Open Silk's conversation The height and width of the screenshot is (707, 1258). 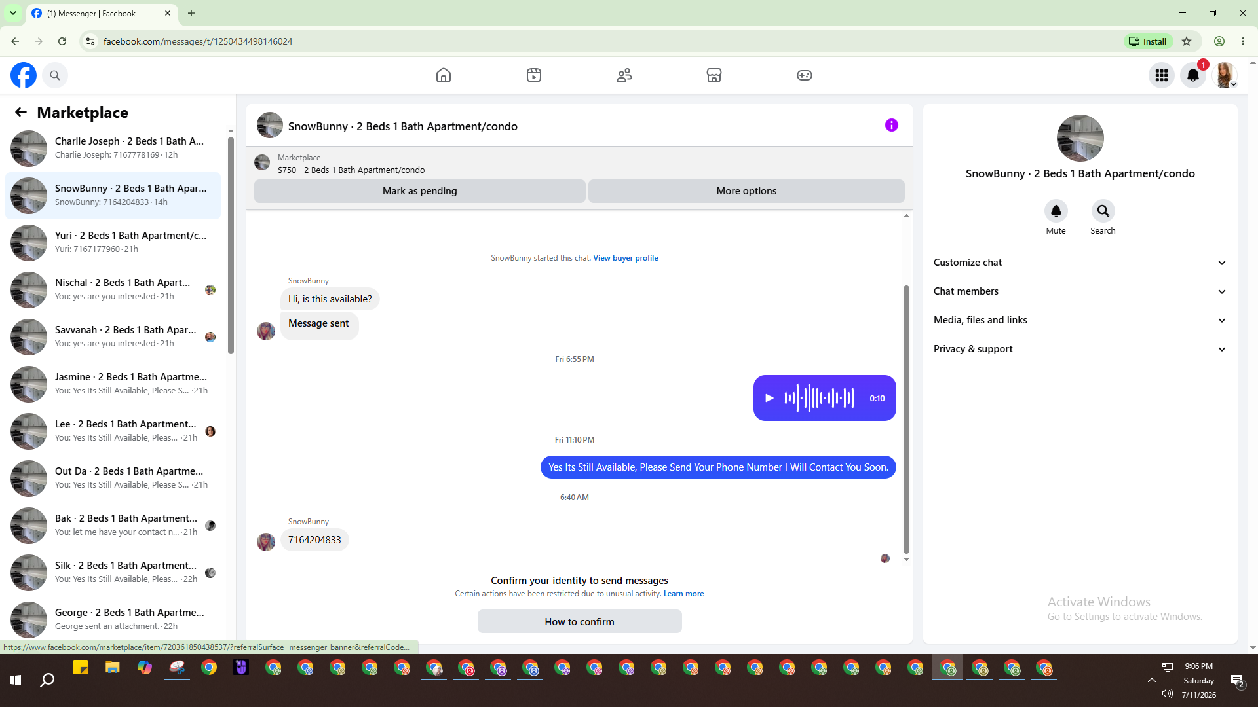point(113,572)
